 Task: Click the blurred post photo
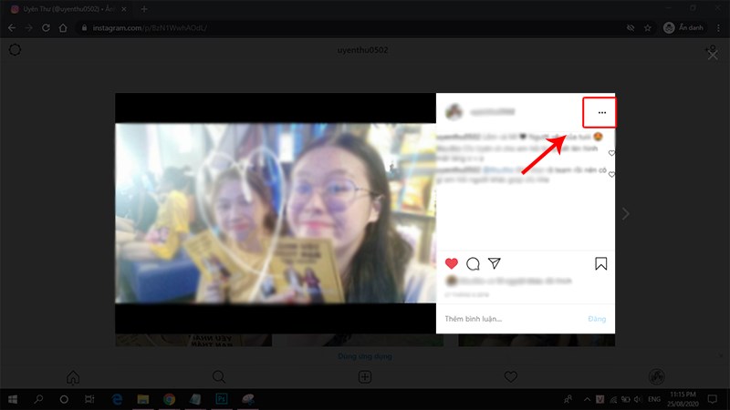[x=276, y=213]
